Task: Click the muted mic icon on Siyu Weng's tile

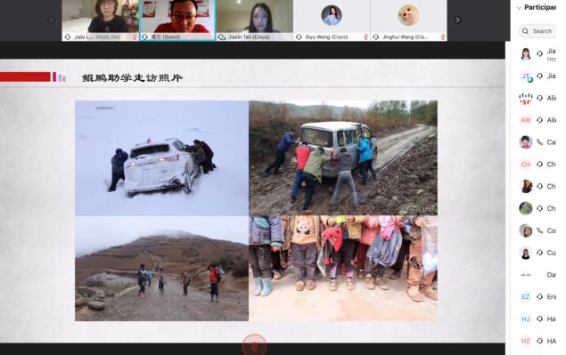Action: tap(366, 36)
